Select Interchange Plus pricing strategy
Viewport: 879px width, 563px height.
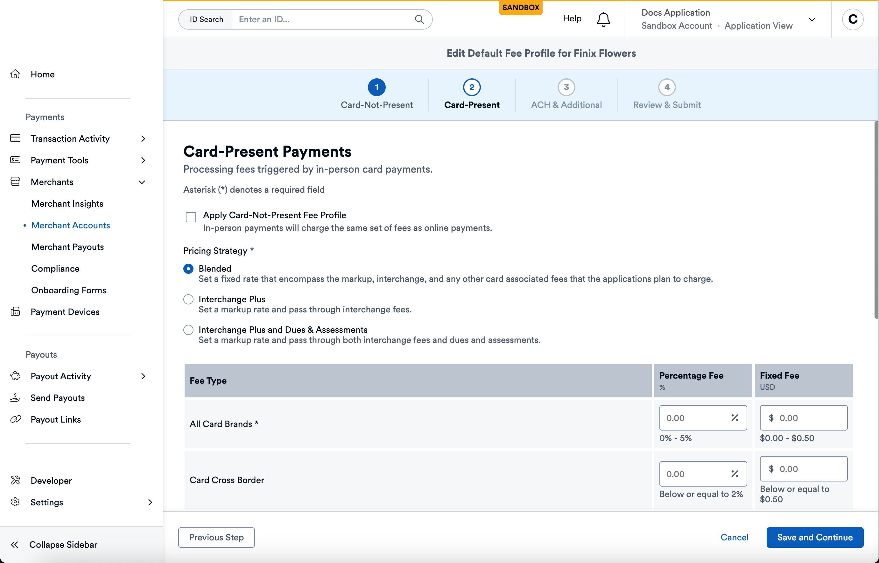click(x=188, y=299)
